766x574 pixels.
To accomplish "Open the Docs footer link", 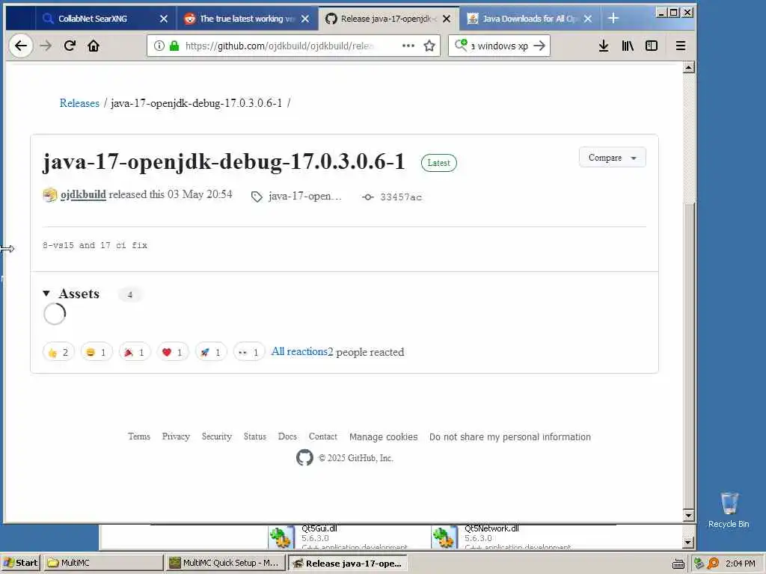I will pyautogui.click(x=287, y=436).
